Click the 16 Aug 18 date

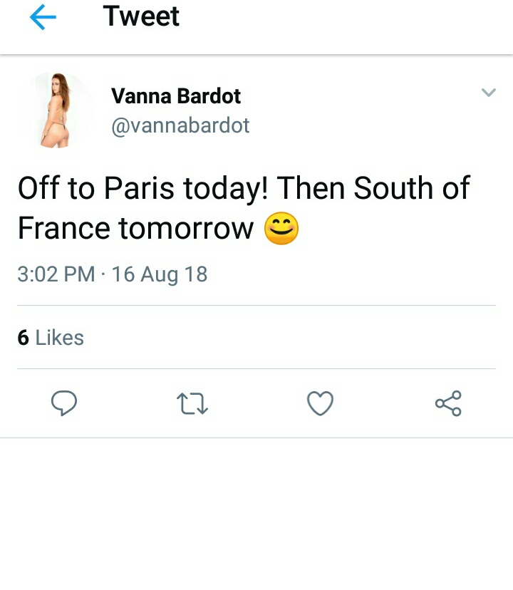[160, 274]
